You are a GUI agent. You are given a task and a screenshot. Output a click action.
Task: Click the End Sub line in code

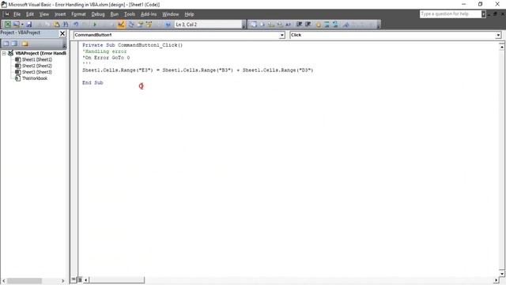pos(93,82)
